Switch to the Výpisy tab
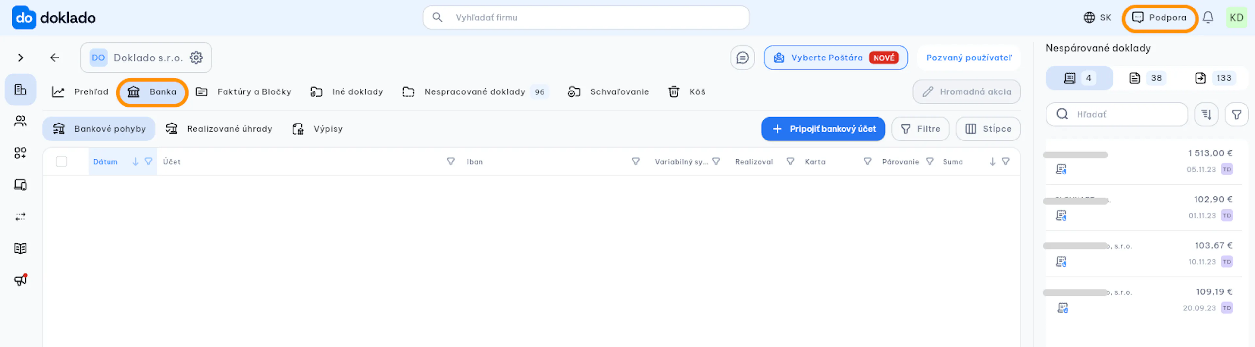 coord(318,129)
